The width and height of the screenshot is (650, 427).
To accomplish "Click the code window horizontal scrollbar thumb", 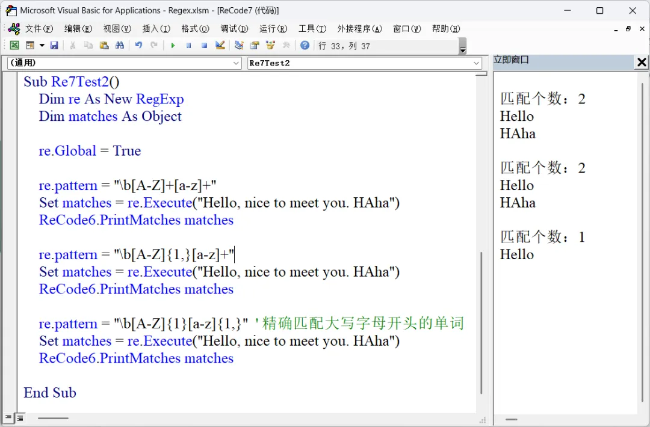I will [x=53, y=419].
